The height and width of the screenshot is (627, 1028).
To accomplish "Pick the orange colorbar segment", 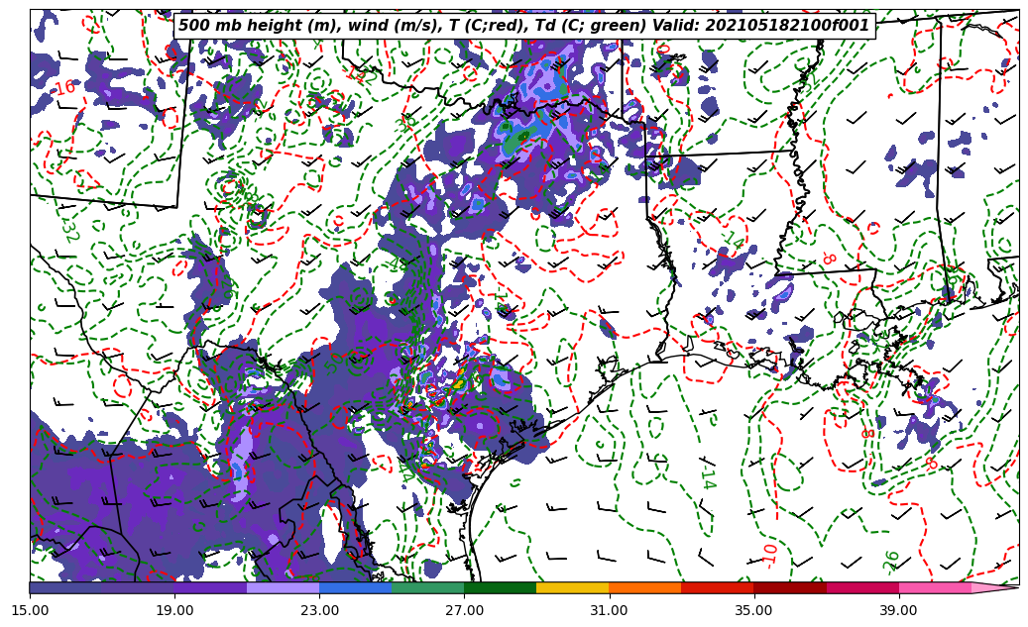I will tap(644, 588).
